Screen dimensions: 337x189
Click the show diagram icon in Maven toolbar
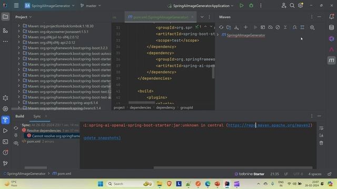(302, 27)
